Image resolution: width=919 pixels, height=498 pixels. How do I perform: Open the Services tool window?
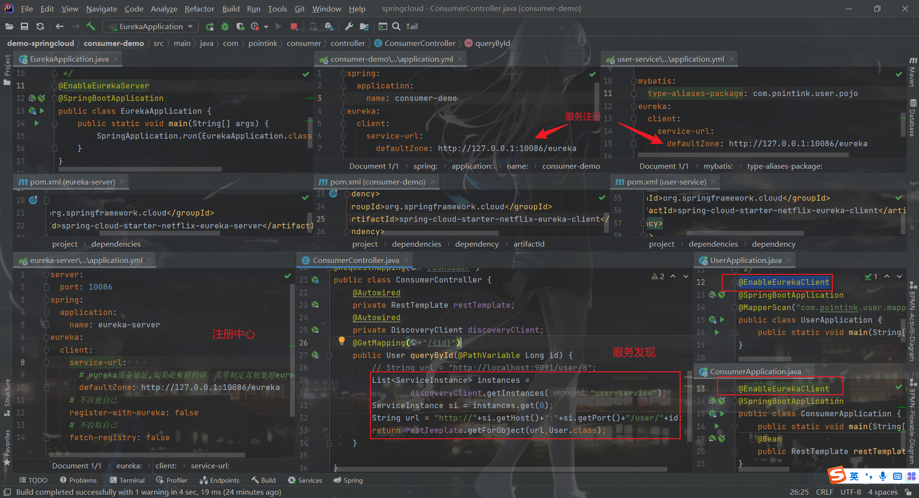pyautogui.click(x=305, y=480)
